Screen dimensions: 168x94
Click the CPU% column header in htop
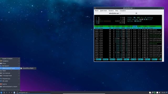pos(134,26)
